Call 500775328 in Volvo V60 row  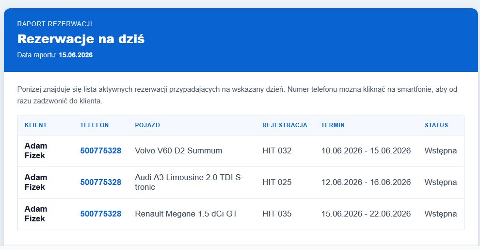pyautogui.click(x=101, y=151)
